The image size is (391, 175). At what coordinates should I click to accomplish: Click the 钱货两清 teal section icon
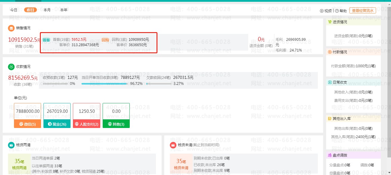(x=11, y=145)
